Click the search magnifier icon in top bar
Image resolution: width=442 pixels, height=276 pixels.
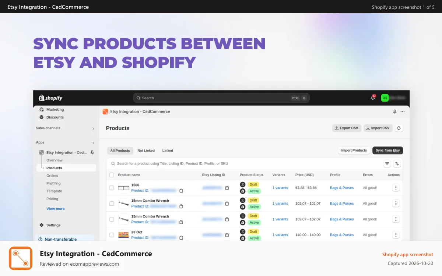[138, 98]
